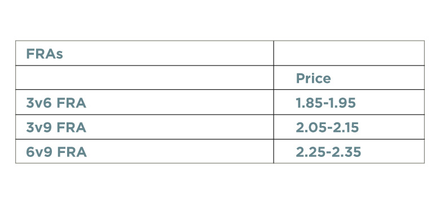440x206 pixels.
Task: Click the empty cell right of FRAs
Action: point(349,53)
